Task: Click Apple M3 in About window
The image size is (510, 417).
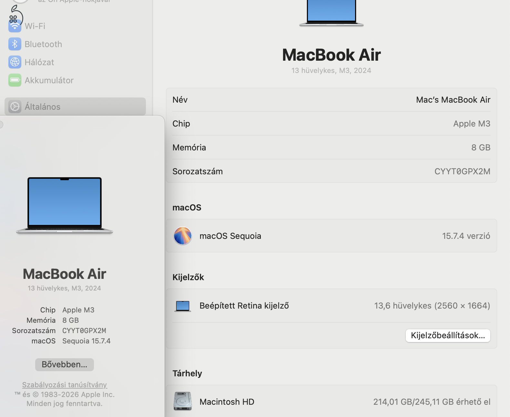Action: pos(78,310)
